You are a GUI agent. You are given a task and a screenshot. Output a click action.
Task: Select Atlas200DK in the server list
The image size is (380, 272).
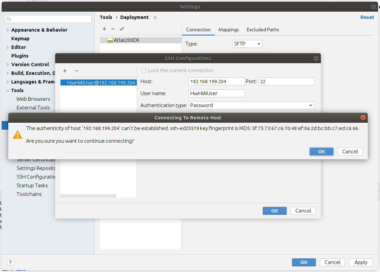(141, 40)
